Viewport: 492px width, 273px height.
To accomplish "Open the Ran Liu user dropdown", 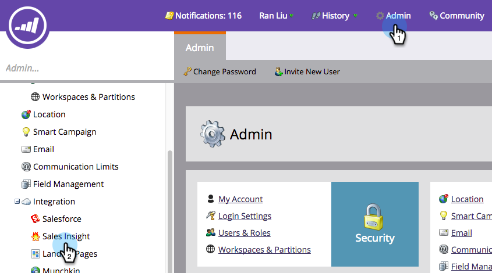I will [x=277, y=16].
